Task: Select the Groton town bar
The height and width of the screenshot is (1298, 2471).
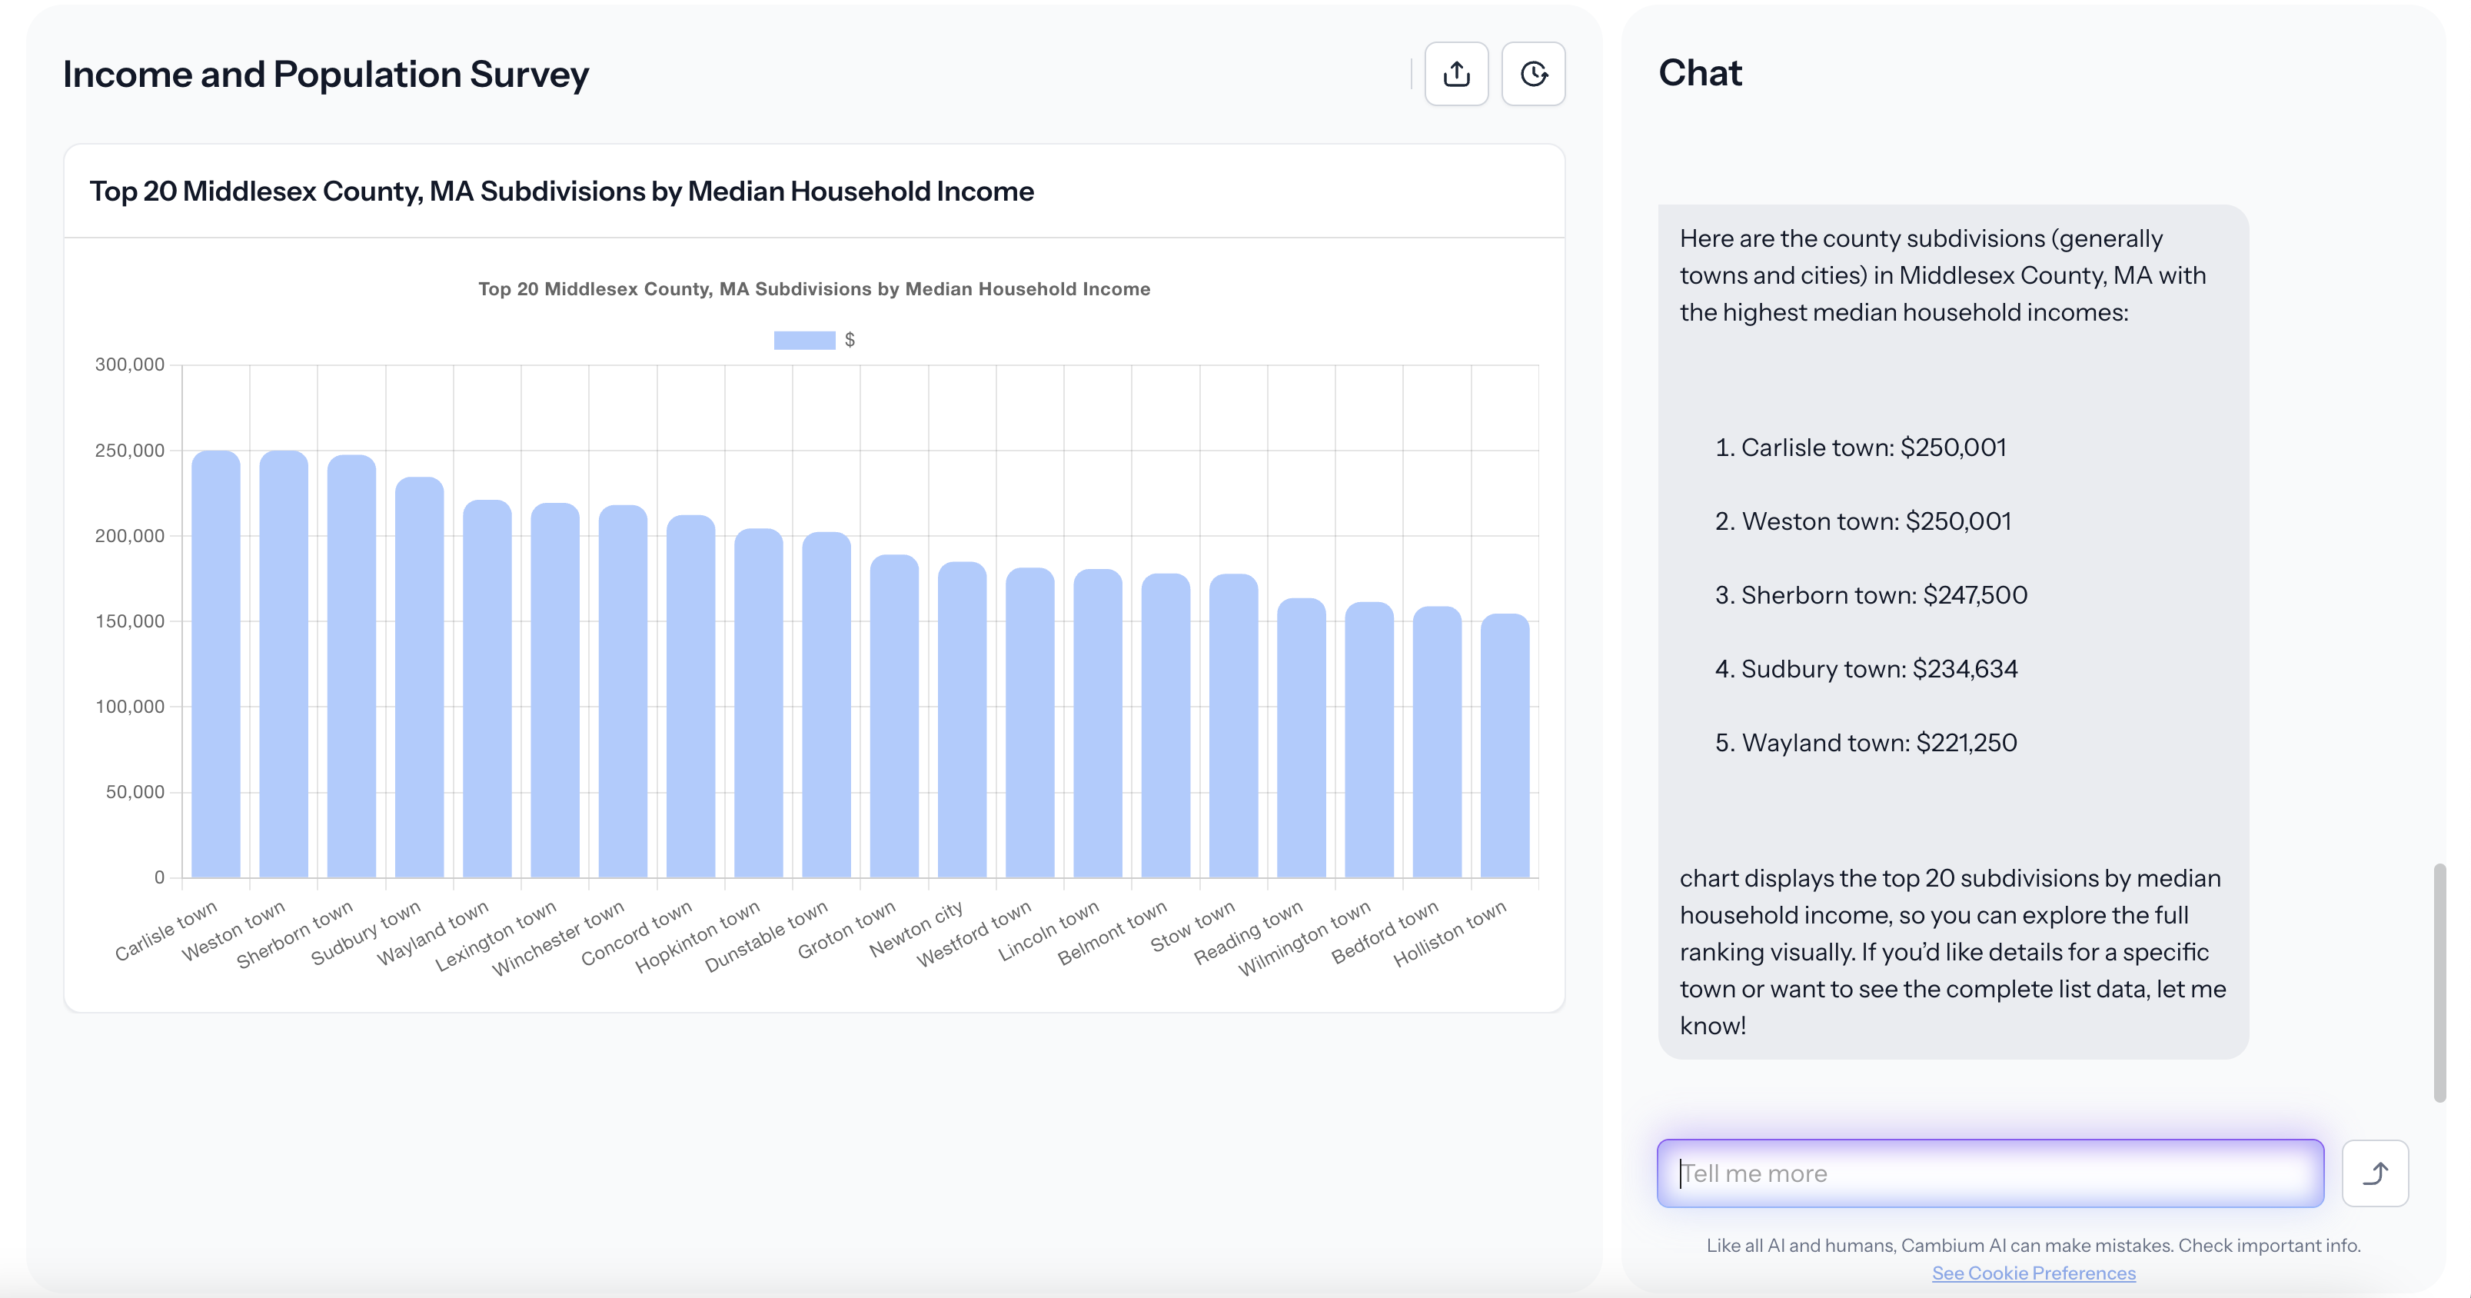Action: 894,717
